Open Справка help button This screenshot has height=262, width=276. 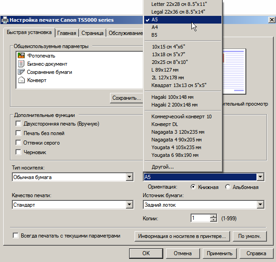point(256,253)
